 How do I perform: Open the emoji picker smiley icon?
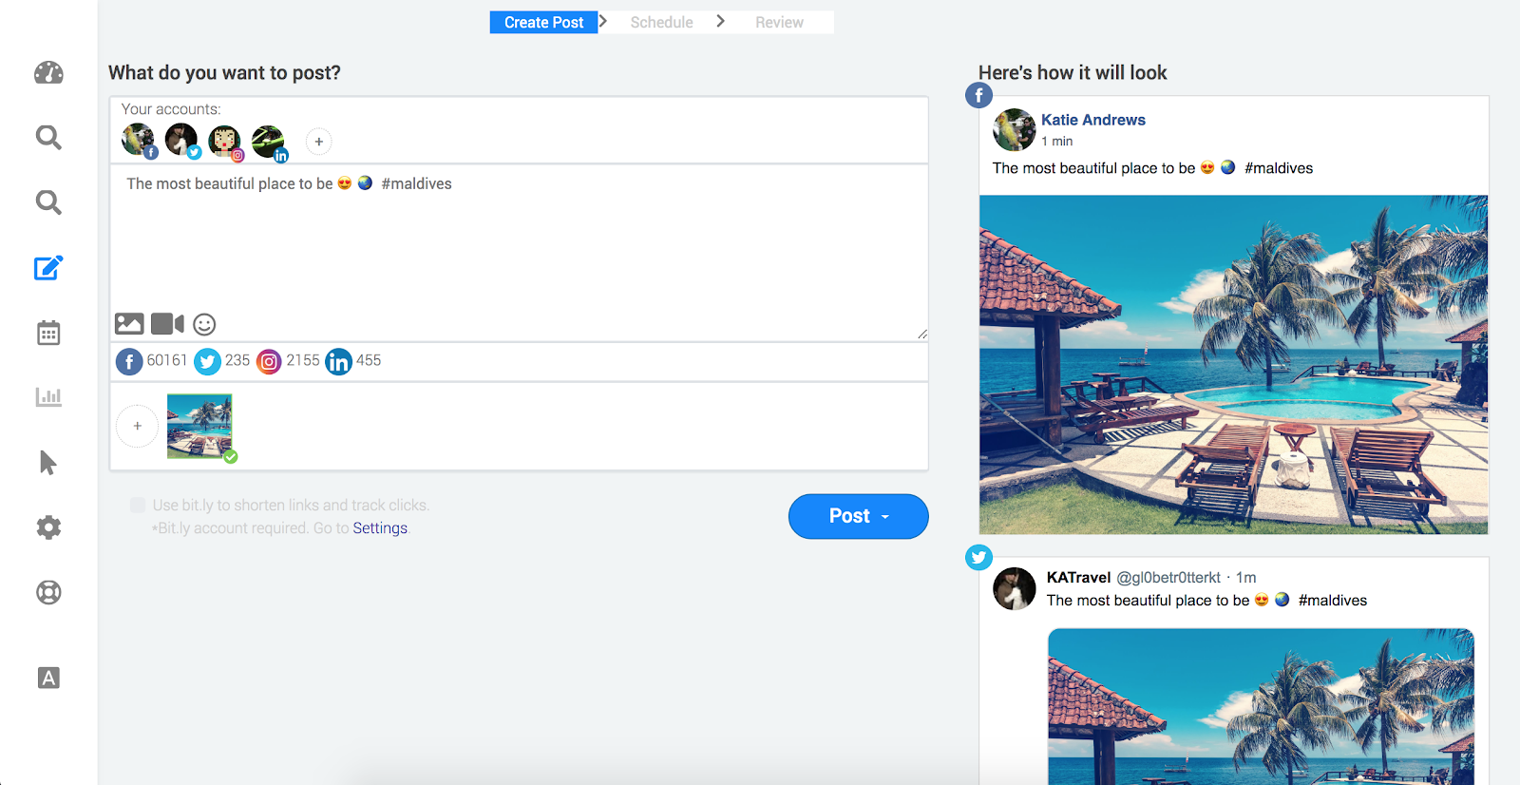(204, 324)
